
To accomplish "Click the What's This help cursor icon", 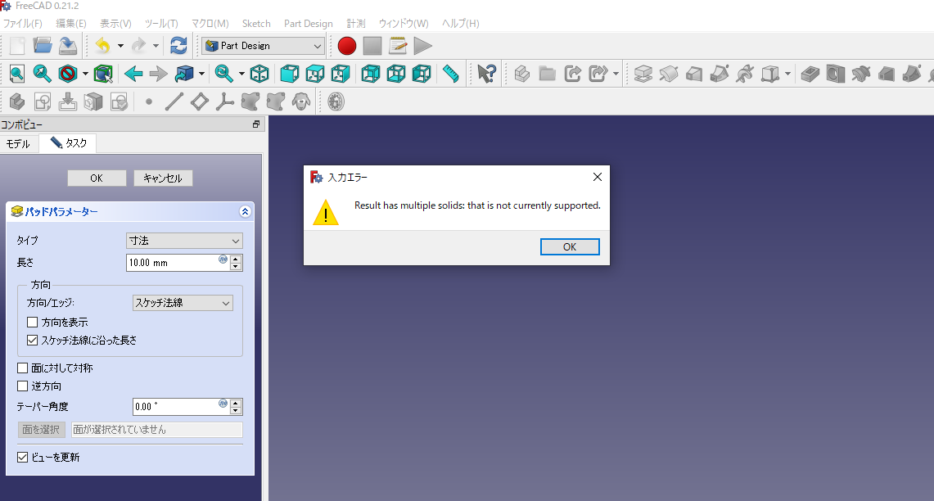I will [487, 74].
